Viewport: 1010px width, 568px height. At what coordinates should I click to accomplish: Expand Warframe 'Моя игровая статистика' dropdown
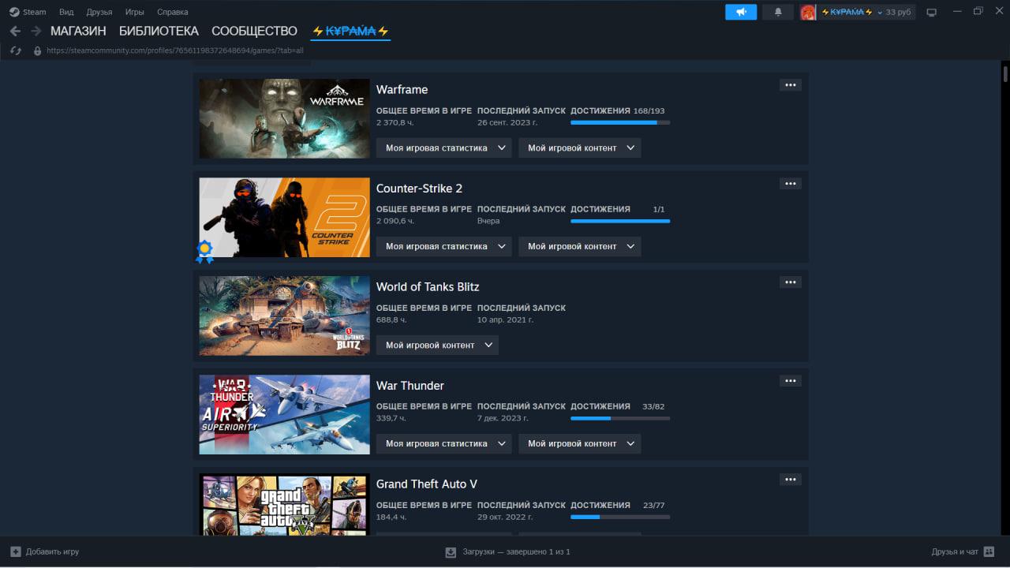coord(443,148)
